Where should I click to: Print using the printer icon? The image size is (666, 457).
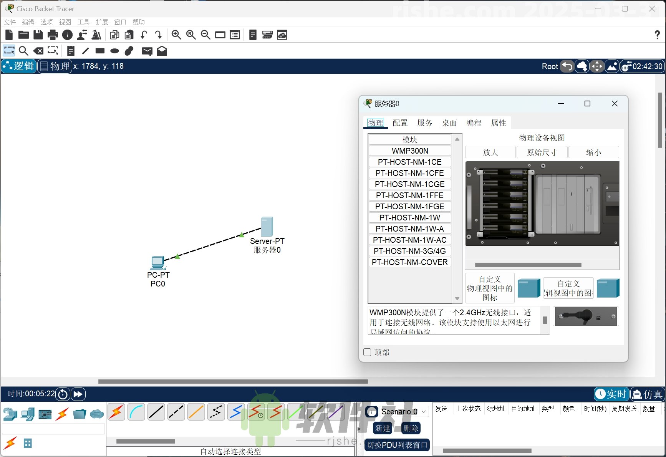[x=53, y=35]
